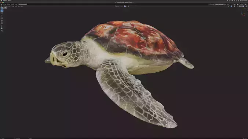Select the Move tool
248x139 pixels.
pos(2,16)
